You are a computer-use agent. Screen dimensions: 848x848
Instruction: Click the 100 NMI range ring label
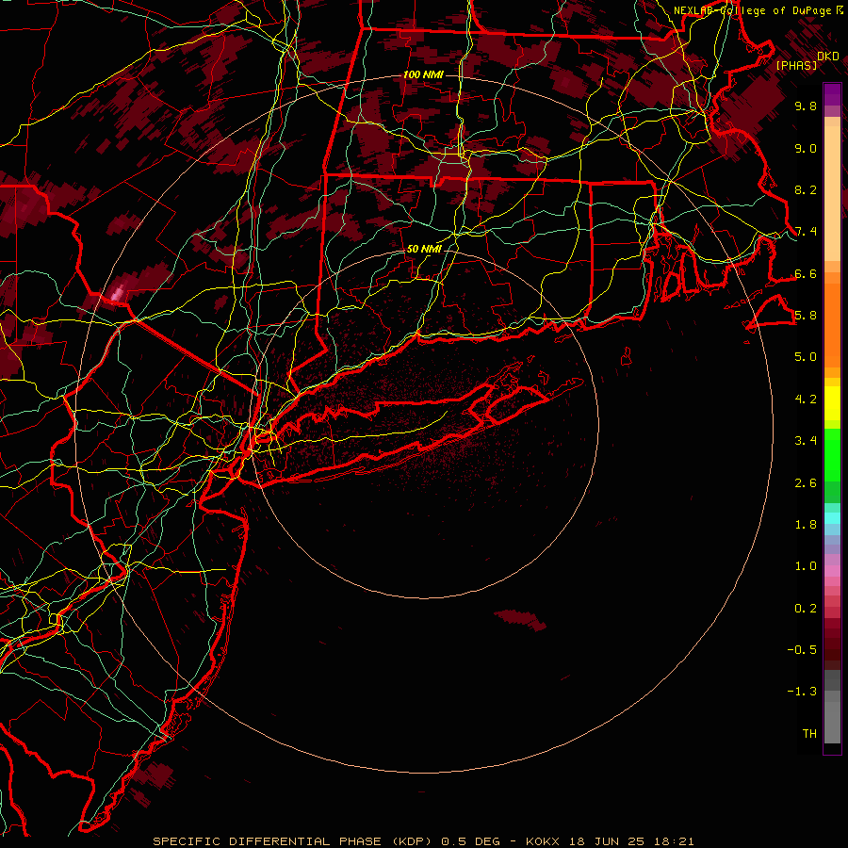tap(423, 74)
